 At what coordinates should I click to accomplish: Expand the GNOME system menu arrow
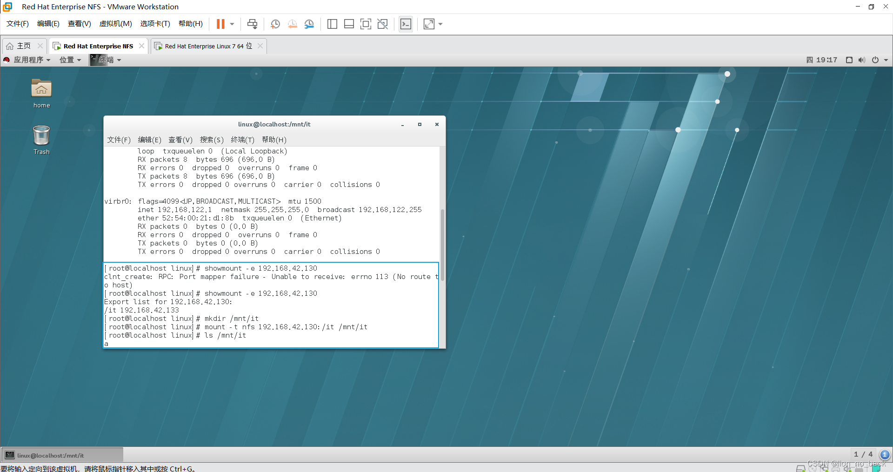click(x=886, y=60)
